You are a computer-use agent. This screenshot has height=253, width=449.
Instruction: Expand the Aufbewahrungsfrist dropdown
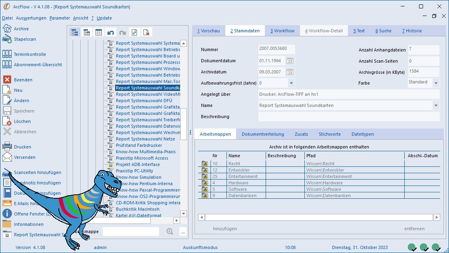click(291, 83)
